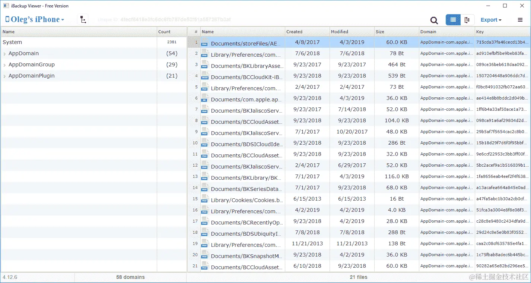Click file icon in row 19
531x283 pixels.
click(x=205, y=243)
